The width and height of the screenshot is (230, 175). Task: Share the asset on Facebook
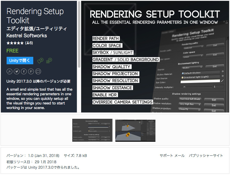24,72
